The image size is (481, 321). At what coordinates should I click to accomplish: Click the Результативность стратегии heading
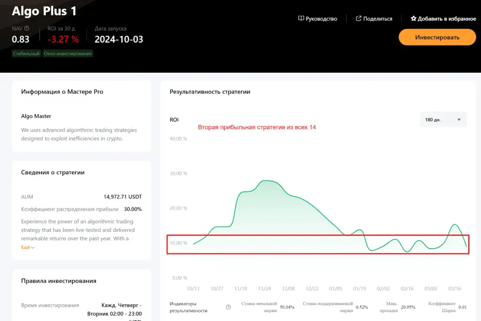click(x=210, y=92)
